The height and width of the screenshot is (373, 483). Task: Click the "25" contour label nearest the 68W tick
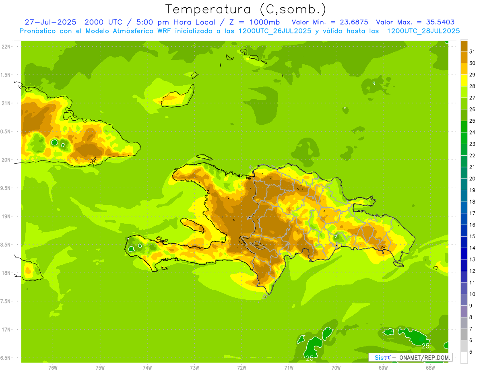pos(425,346)
